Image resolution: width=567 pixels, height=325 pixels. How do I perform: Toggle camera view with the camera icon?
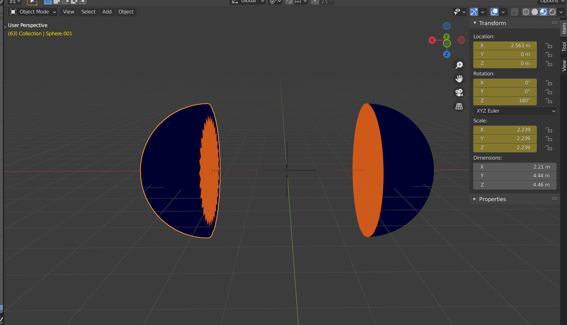pyautogui.click(x=459, y=93)
